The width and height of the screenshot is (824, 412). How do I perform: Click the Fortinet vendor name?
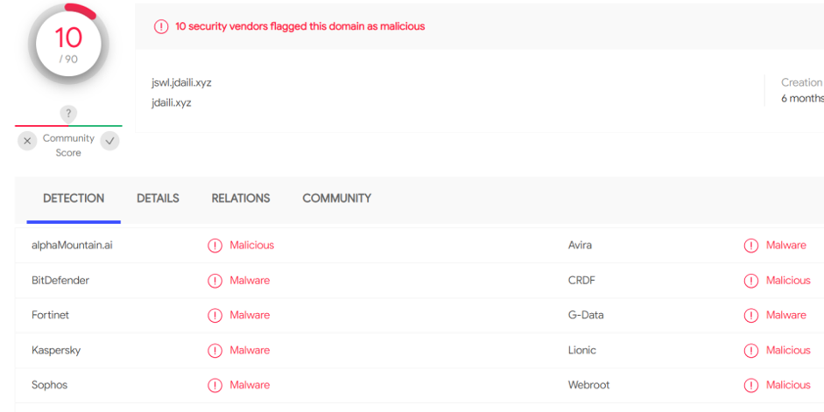53,315
